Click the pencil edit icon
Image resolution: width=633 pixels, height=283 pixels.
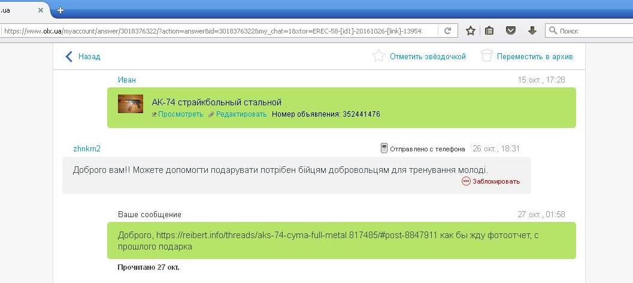pos(211,114)
